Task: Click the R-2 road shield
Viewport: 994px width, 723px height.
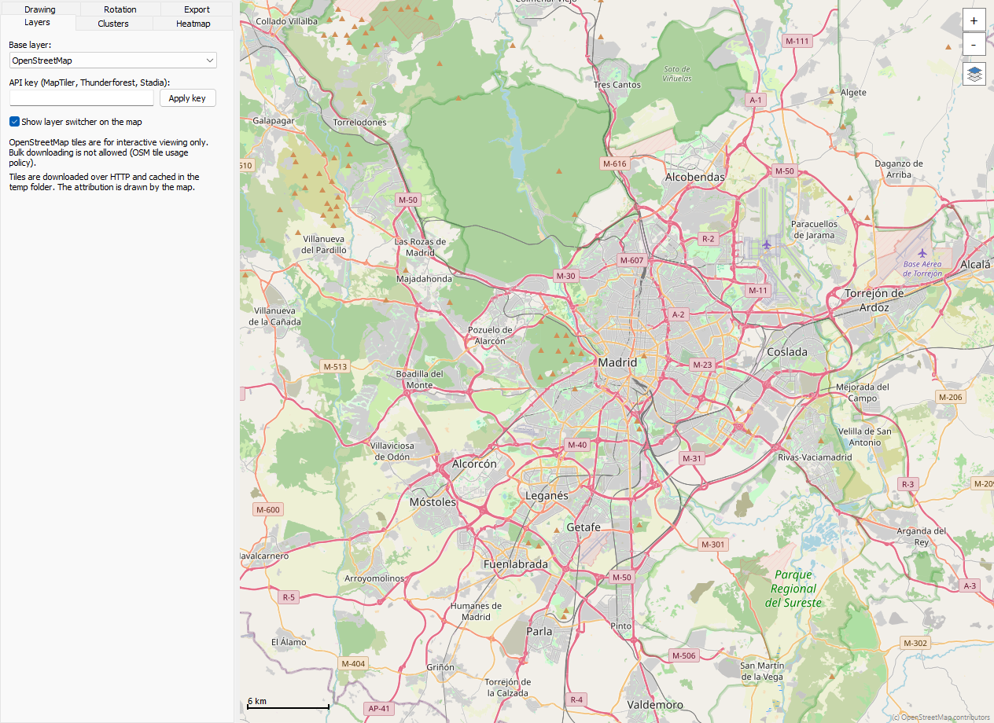Action: click(x=708, y=238)
